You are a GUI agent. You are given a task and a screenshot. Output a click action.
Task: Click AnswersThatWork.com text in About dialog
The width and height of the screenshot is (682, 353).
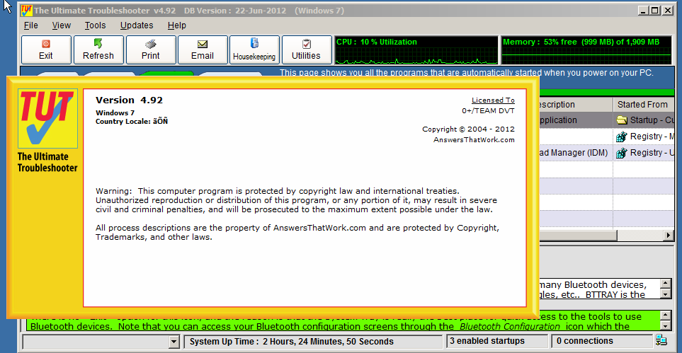coord(474,140)
